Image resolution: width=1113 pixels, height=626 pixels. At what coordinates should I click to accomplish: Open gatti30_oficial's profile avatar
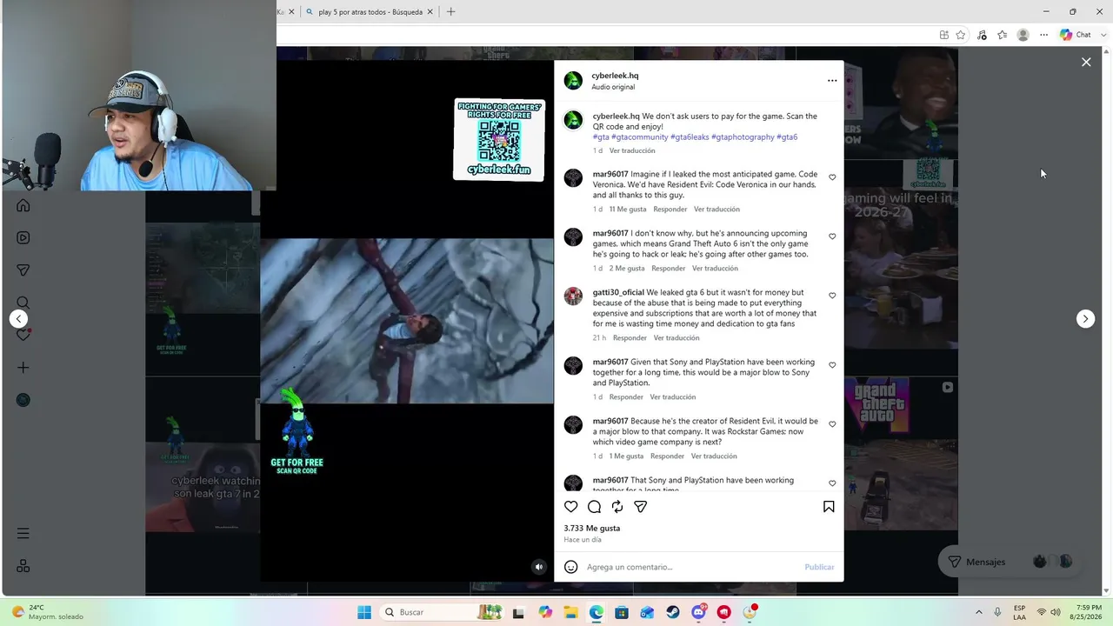pos(573,296)
